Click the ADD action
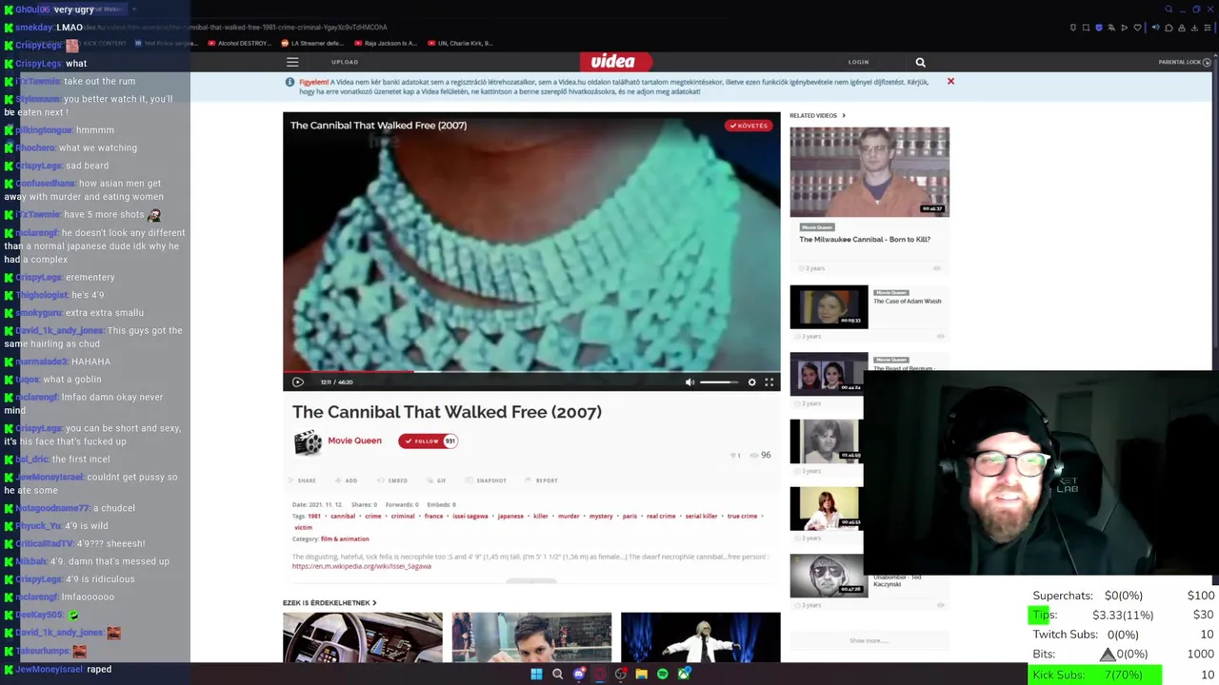The width and height of the screenshot is (1219, 685). coord(346,480)
